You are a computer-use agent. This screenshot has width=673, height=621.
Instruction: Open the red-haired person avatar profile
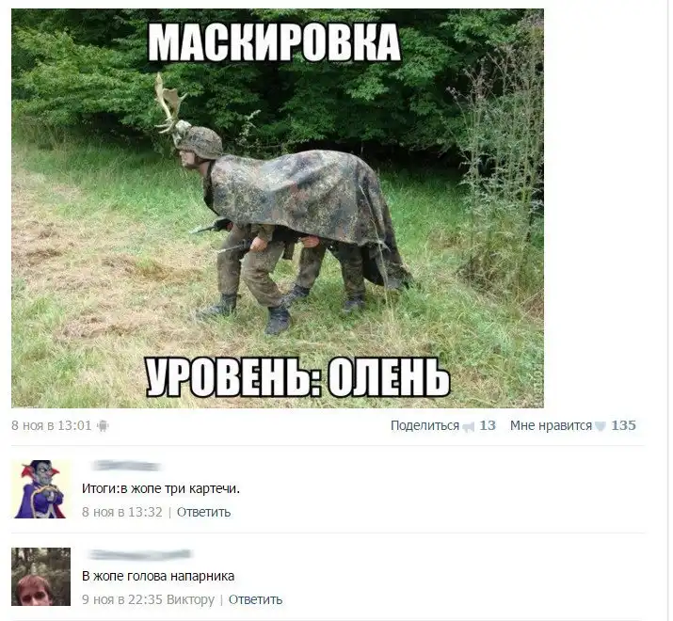(41, 577)
